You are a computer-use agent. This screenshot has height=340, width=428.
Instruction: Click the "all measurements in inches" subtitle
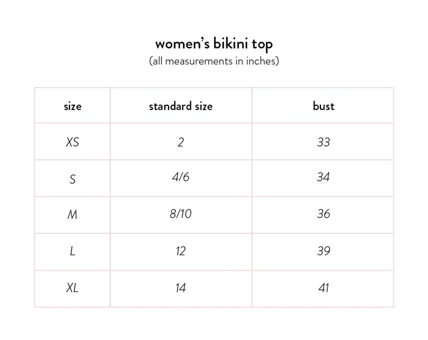click(214, 61)
